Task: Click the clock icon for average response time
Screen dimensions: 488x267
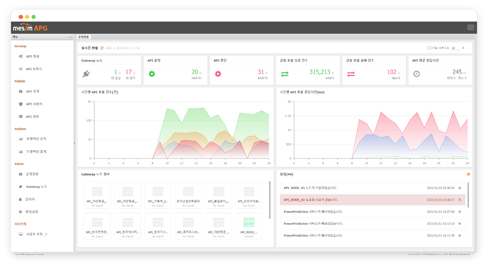Action: pos(417,74)
